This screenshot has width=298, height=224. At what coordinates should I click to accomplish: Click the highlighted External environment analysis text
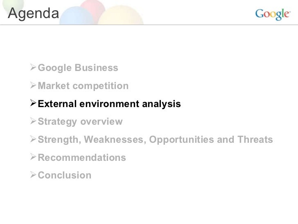click(108, 104)
